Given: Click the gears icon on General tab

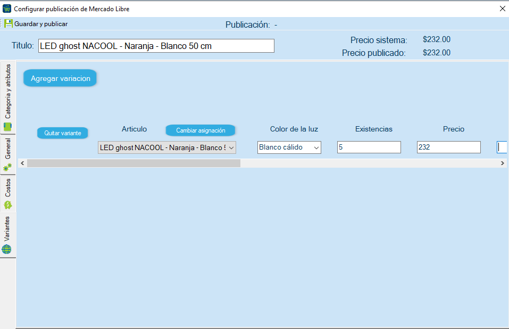Looking at the screenshot, I should click(x=7, y=167).
